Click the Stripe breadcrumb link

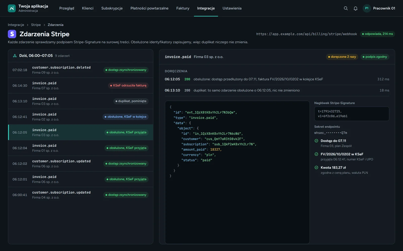pos(36,25)
